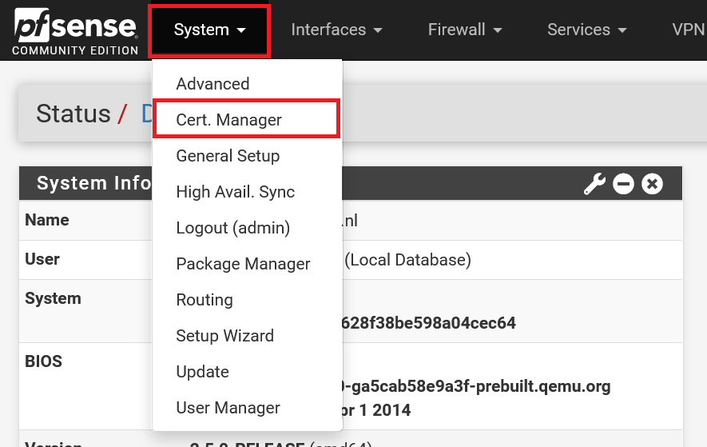The width and height of the screenshot is (707, 447).
Task: Choose General Setup menu item
Action: point(228,156)
